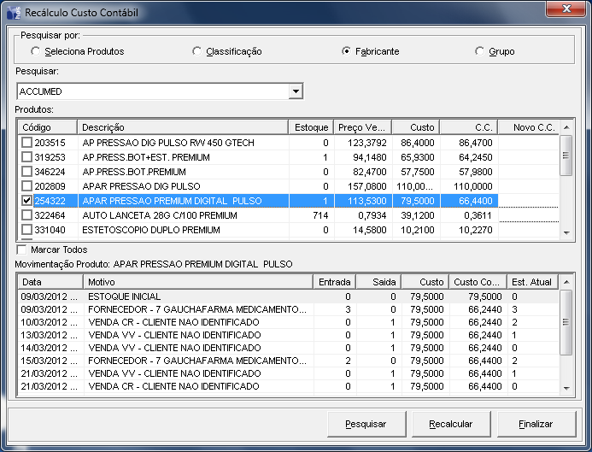Click the Preço Ve... column header
Viewport: 592px width, 452px height.
pos(363,127)
